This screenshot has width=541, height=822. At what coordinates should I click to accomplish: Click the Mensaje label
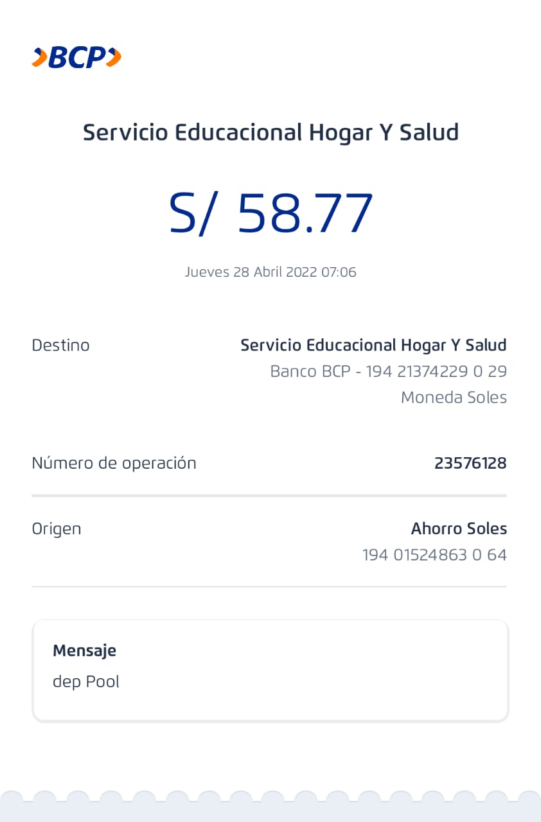click(84, 651)
